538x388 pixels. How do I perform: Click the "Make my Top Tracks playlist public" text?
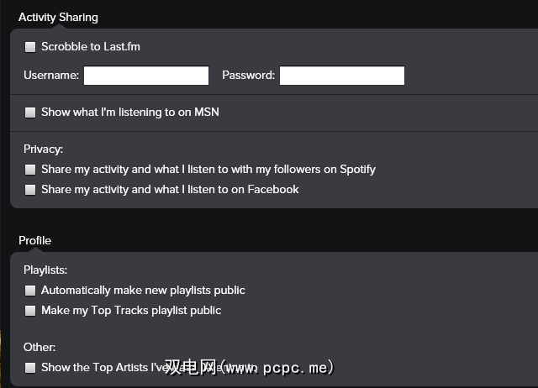131,311
